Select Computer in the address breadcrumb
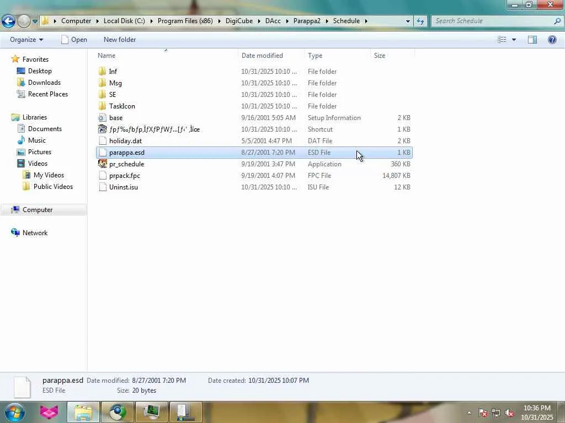Image resolution: width=565 pixels, height=423 pixels. pyautogui.click(x=76, y=21)
